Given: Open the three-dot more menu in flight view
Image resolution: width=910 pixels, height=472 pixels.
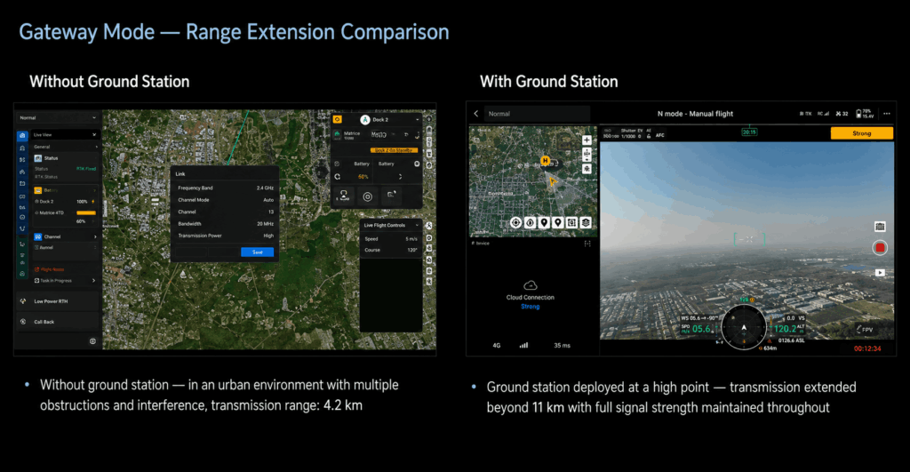Looking at the screenshot, I should point(887,114).
